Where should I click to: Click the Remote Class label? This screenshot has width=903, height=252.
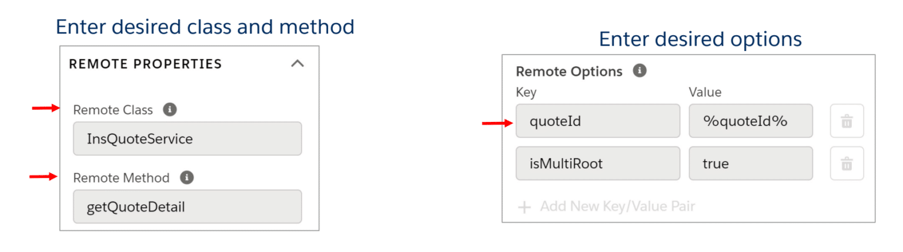click(113, 110)
